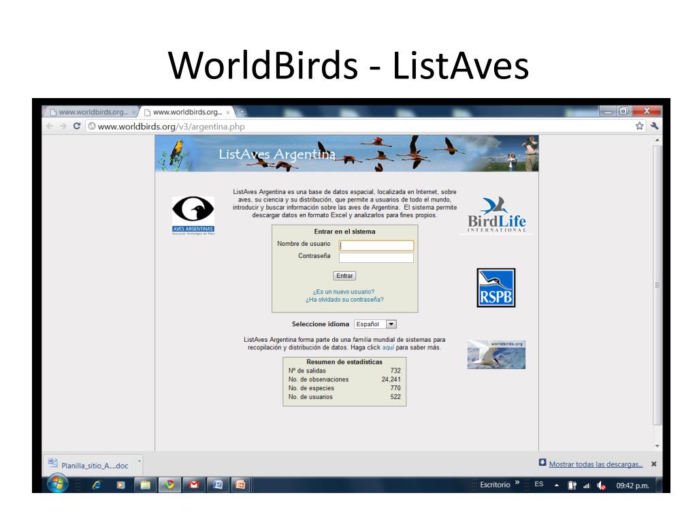Click the 'Entrar en el sistema' heading
The image size is (697, 523).
344,232
